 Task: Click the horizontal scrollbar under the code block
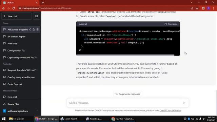(x=125, y=55)
